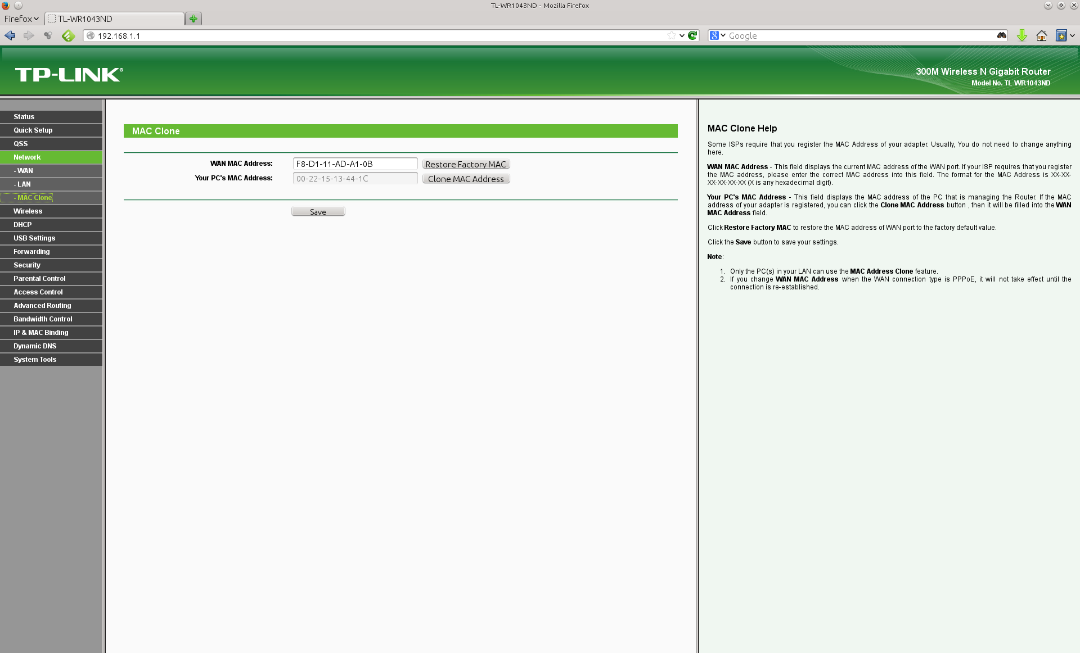Viewport: 1080px width, 653px height.
Task: Bookmark this page with the star icon
Action: (671, 35)
